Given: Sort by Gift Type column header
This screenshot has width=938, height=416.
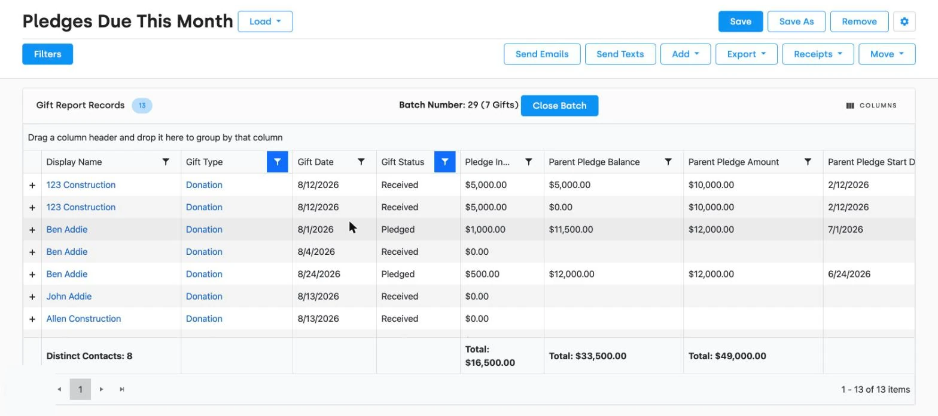Looking at the screenshot, I should tap(204, 162).
